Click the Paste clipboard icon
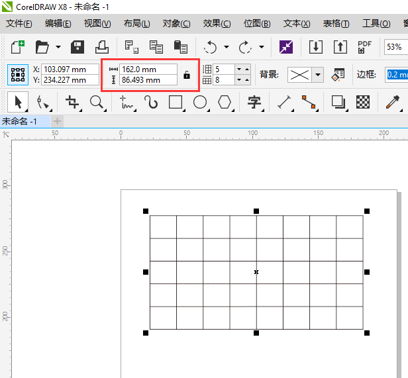 pos(181,47)
